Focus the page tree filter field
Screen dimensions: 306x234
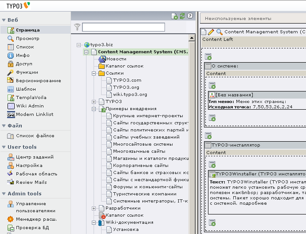tap(123, 27)
